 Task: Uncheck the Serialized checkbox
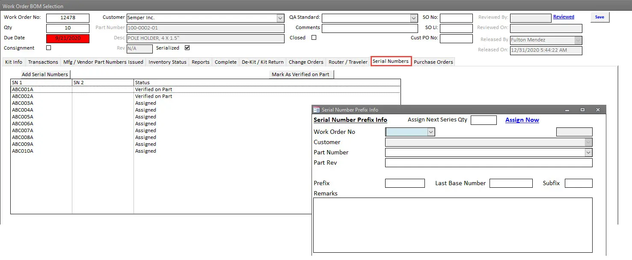pyautogui.click(x=187, y=48)
